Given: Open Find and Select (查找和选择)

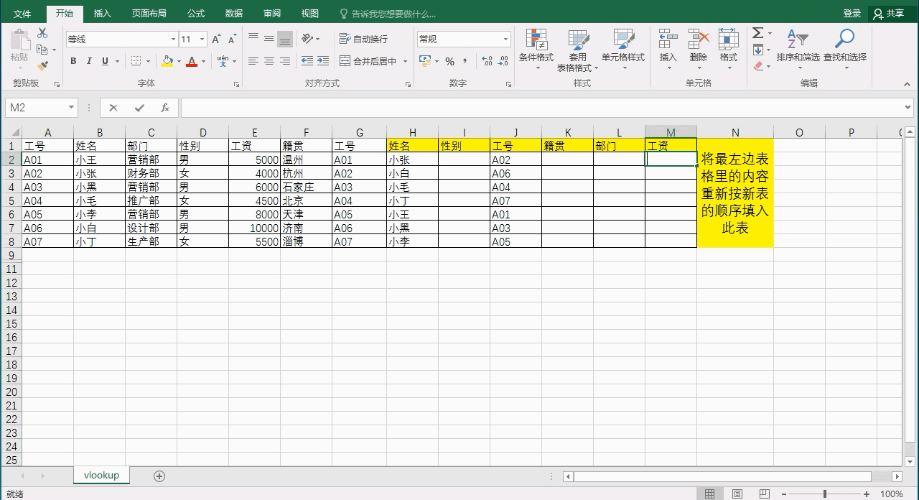Looking at the screenshot, I should 845,50.
